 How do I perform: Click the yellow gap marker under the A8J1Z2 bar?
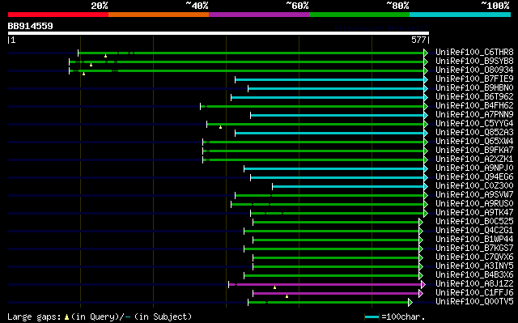pyautogui.click(x=274, y=287)
